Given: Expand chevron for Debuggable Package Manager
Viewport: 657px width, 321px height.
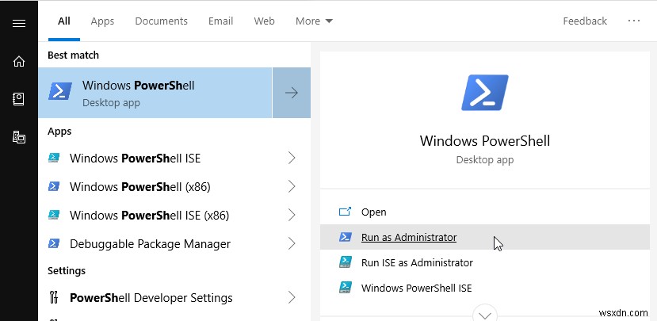Looking at the screenshot, I should pos(292,243).
